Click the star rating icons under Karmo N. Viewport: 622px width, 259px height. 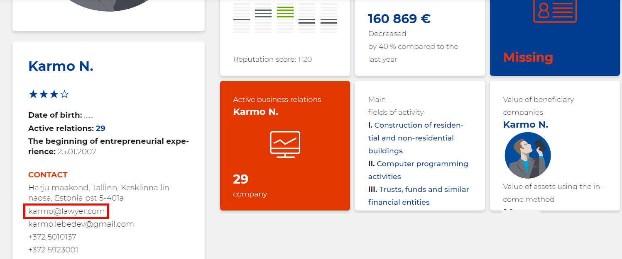click(49, 94)
